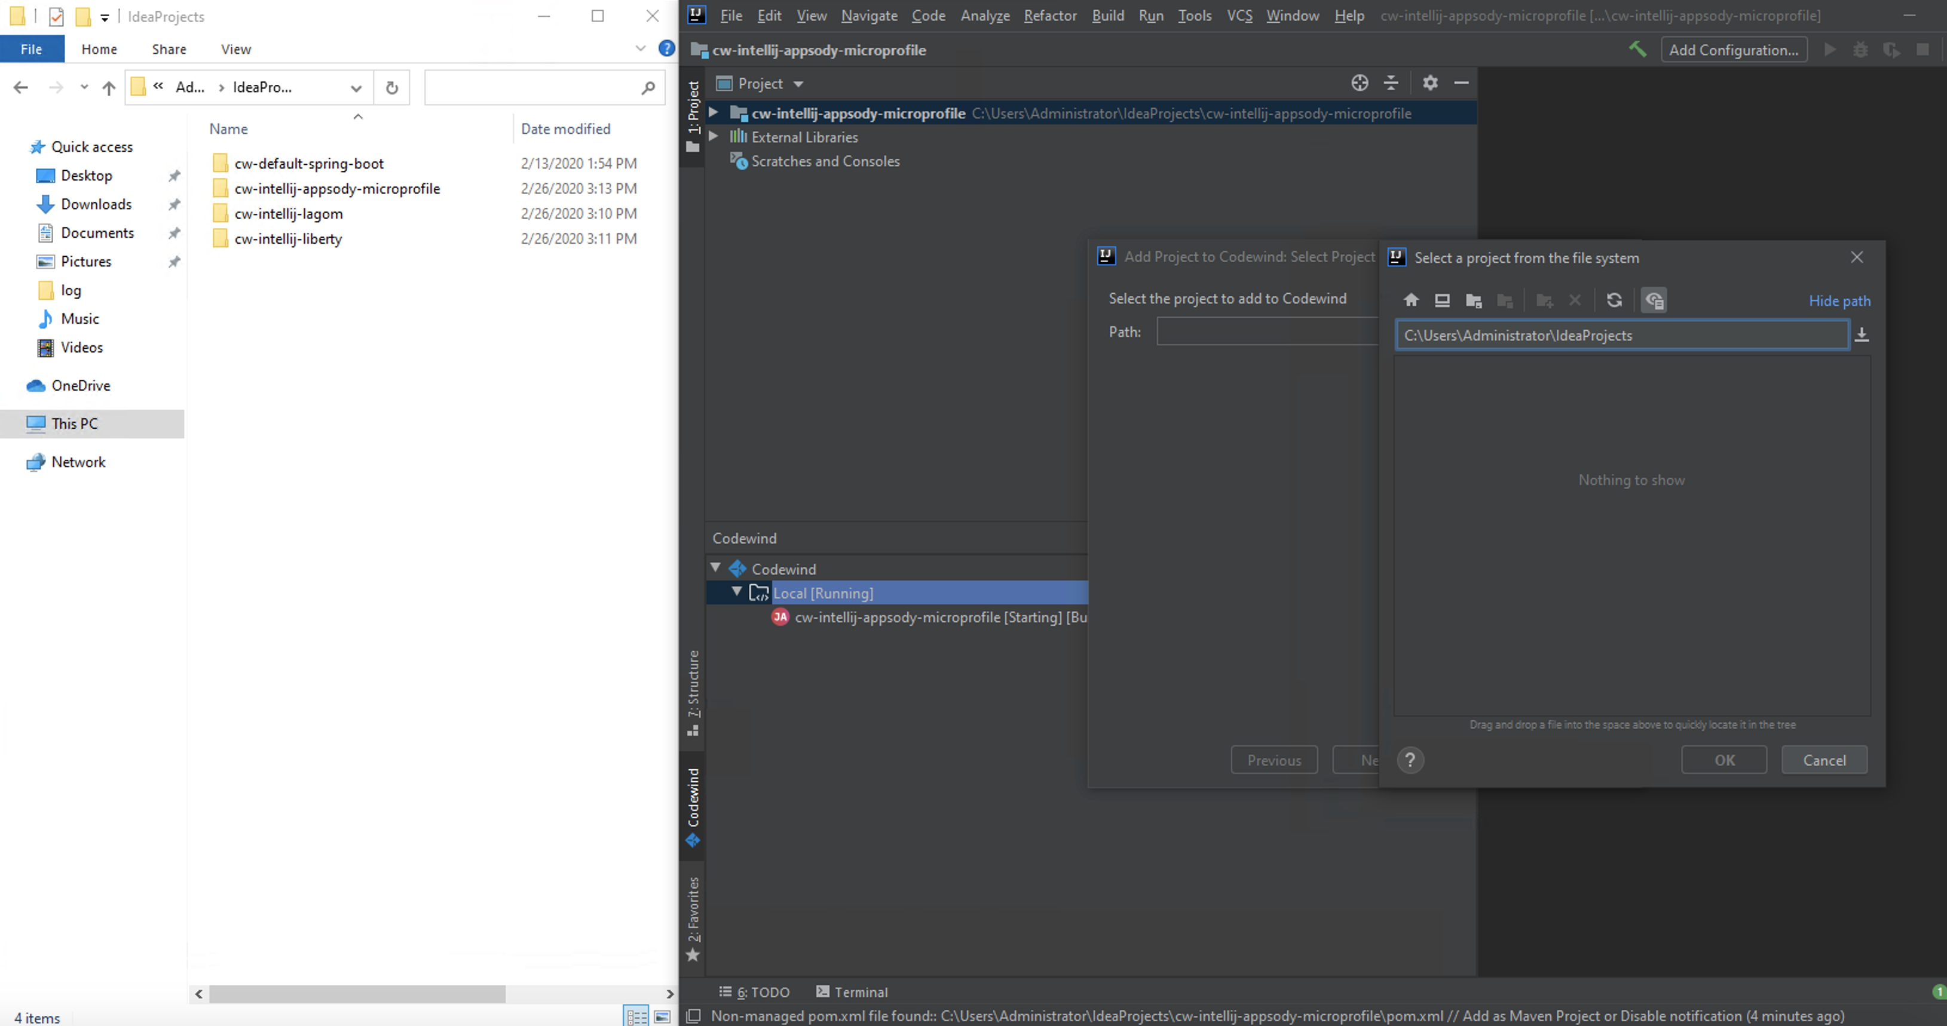Image resolution: width=1947 pixels, height=1026 pixels.
Task: Open Quick Access Toolbar customize dropdown
Action: click(x=105, y=17)
